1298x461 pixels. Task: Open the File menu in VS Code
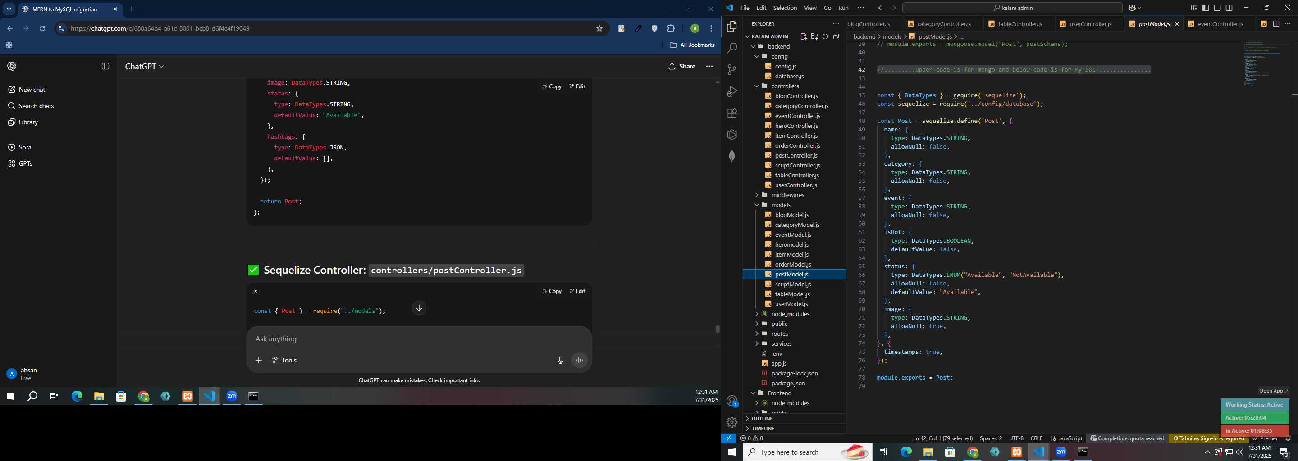tap(745, 8)
